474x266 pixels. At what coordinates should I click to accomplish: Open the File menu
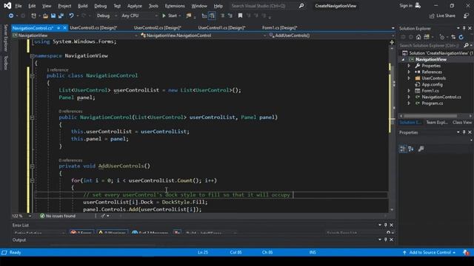click(x=19, y=6)
